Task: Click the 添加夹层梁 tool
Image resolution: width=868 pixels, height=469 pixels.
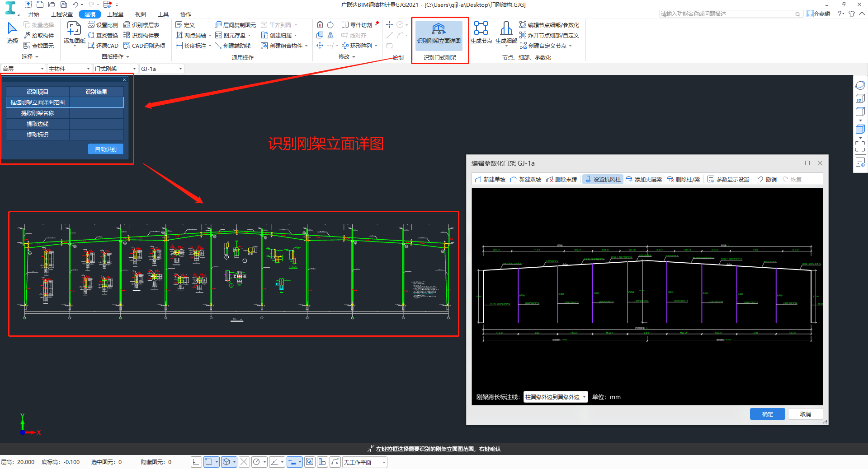Action: 644,179
